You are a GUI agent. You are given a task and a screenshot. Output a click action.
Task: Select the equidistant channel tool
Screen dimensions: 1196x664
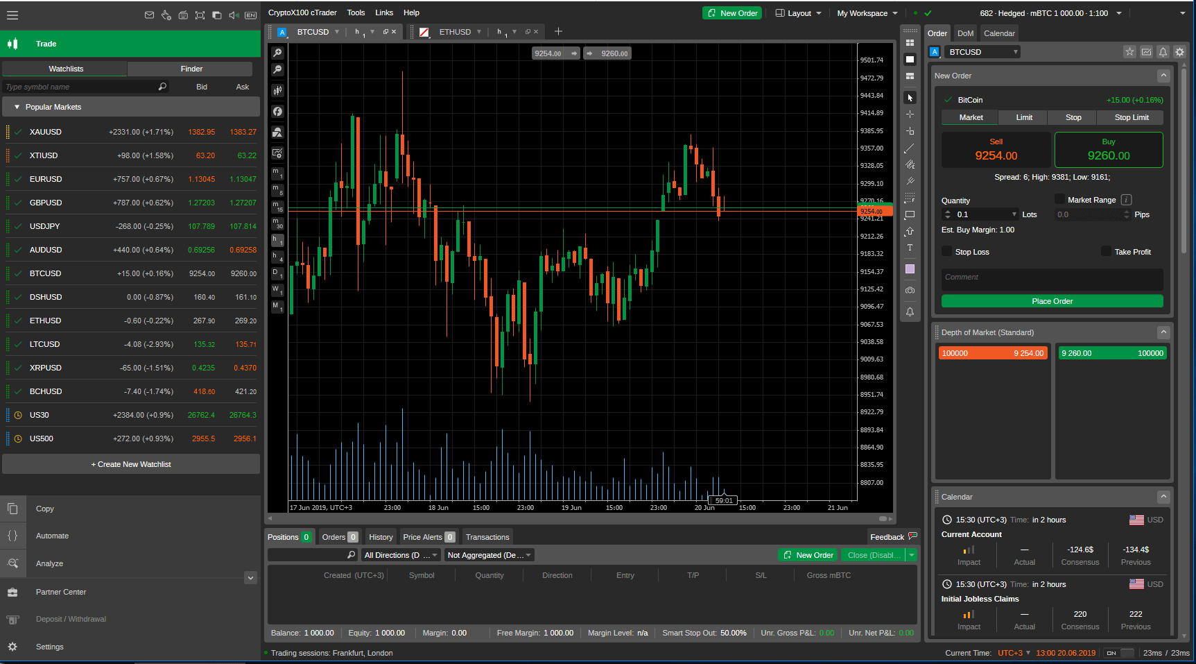click(910, 164)
